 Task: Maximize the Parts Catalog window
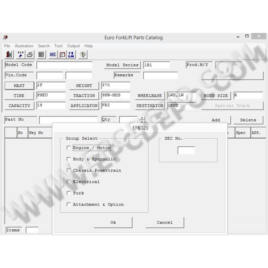(247, 36)
